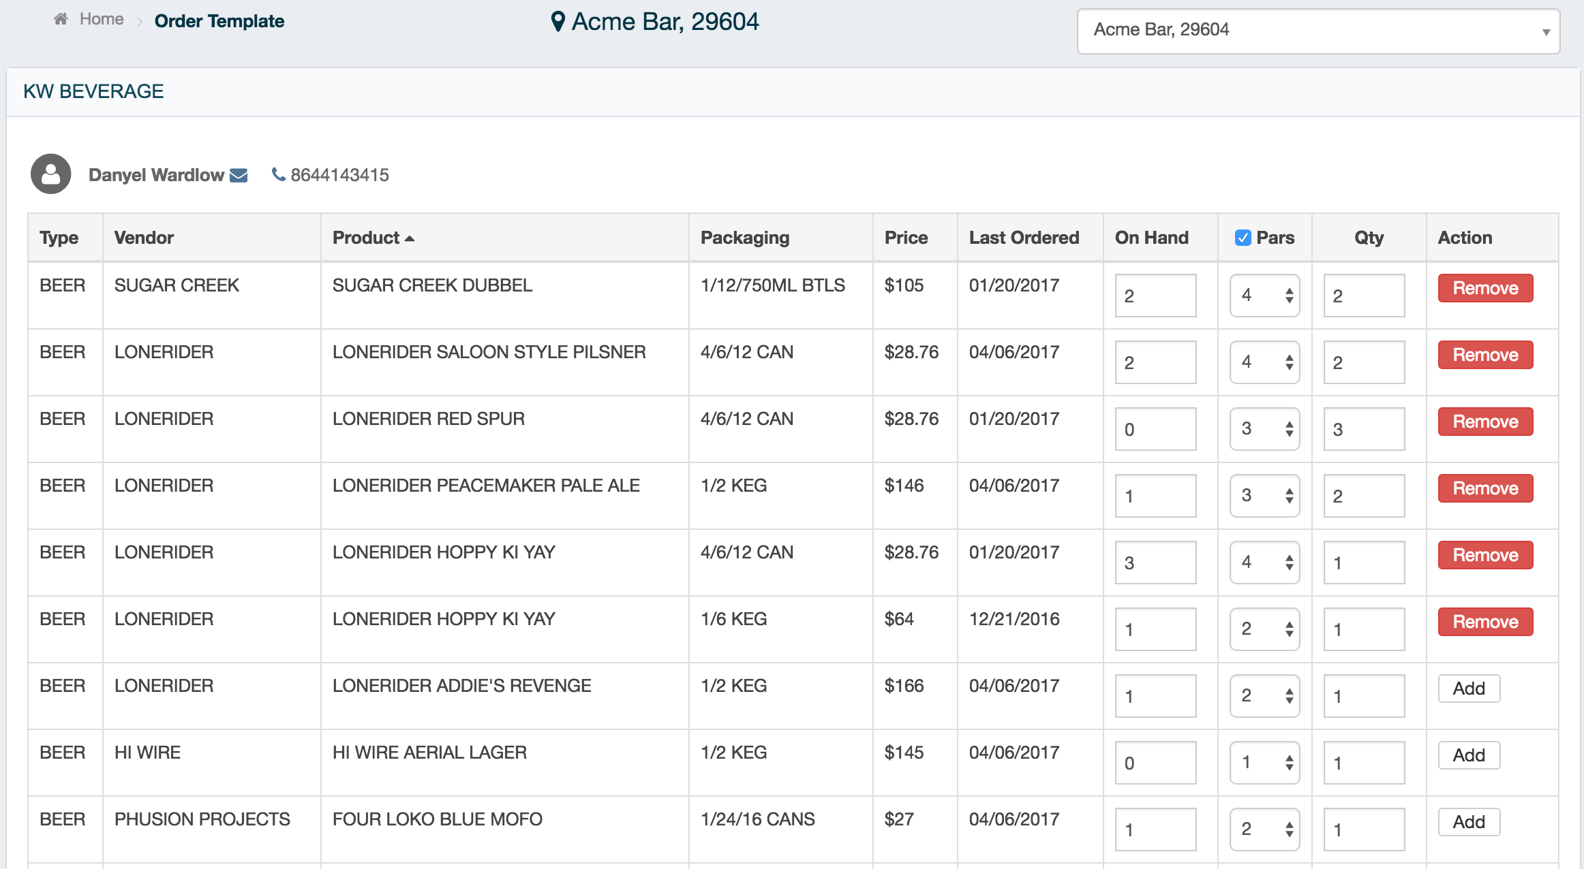Viewport: 1584px width, 869px height.
Task: Click HI WIRE AERIAL LAGER product name
Action: coord(429,753)
